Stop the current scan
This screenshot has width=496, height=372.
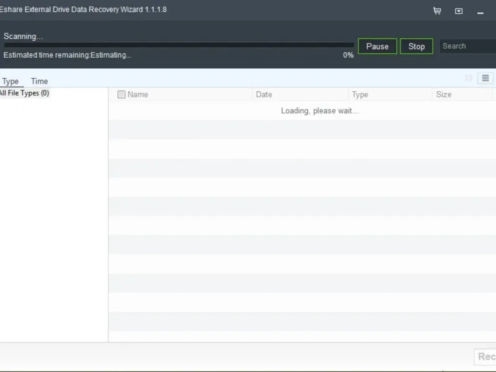coord(416,46)
